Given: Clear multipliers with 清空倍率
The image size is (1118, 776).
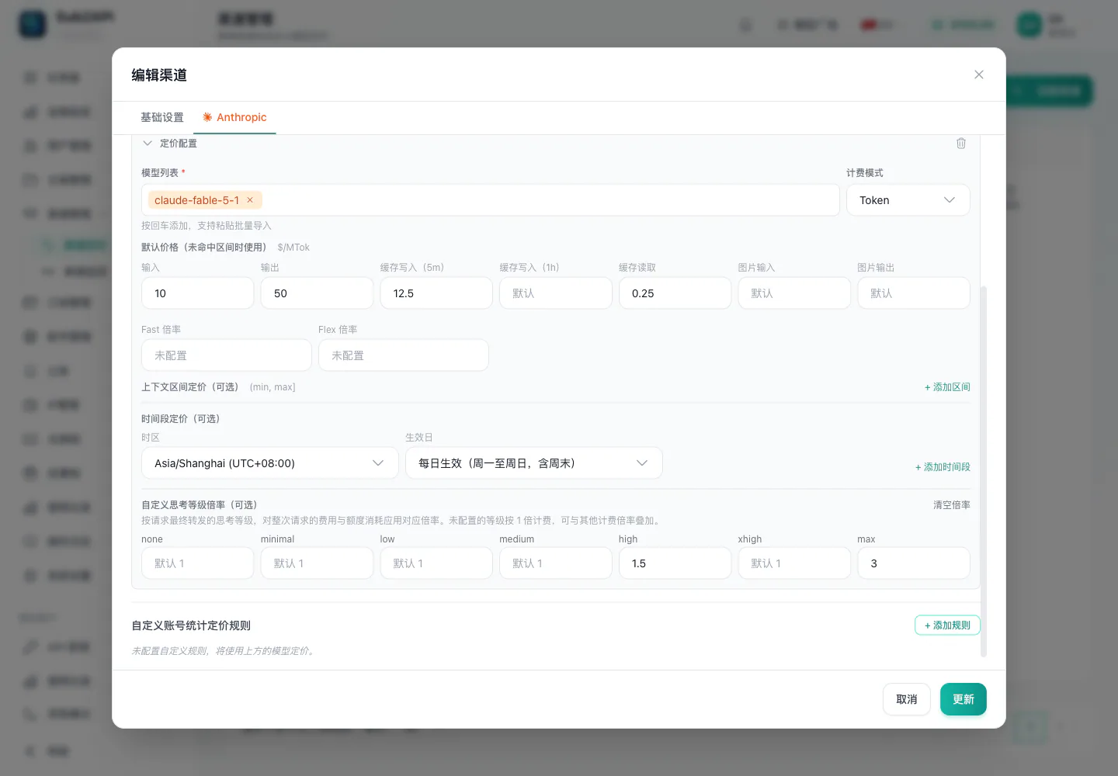Looking at the screenshot, I should [952, 505].
